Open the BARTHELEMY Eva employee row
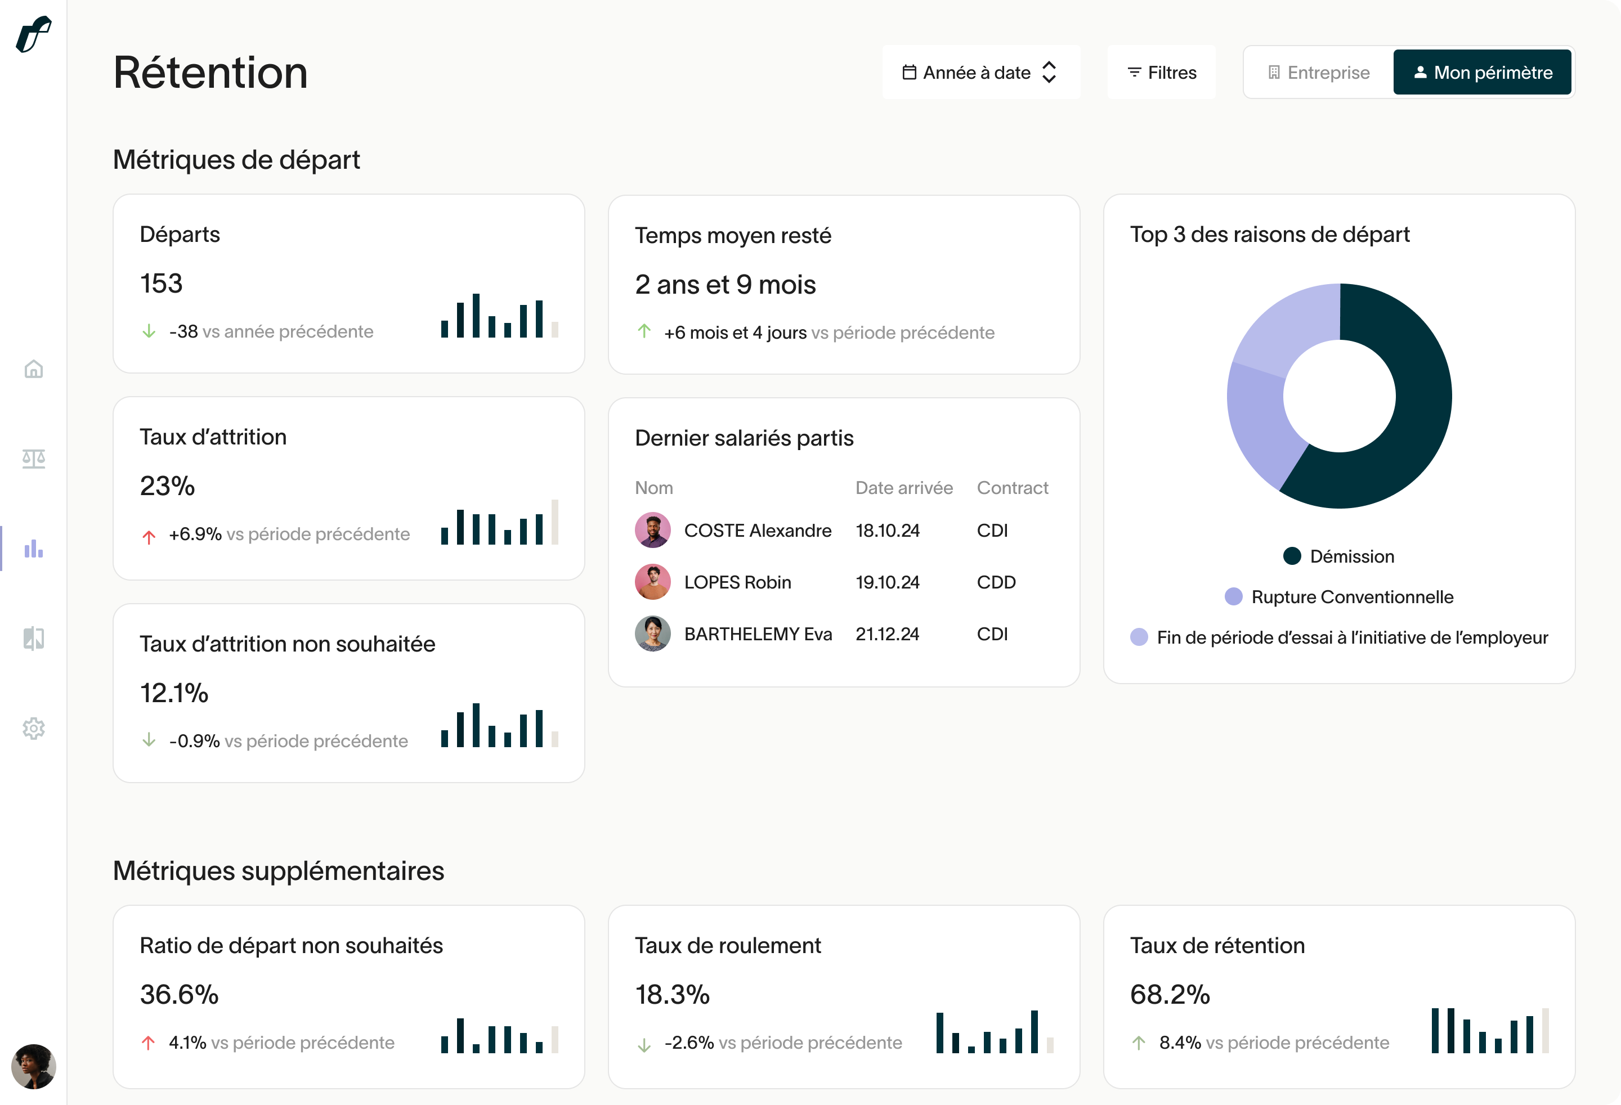Viewport: 1621px width, 1105px height. click(x=758, y=634)
